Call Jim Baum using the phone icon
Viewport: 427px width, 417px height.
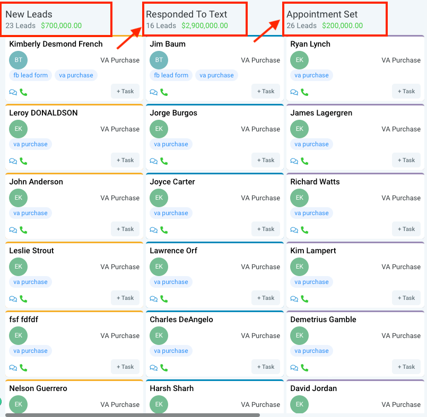(x=164, y=92)
